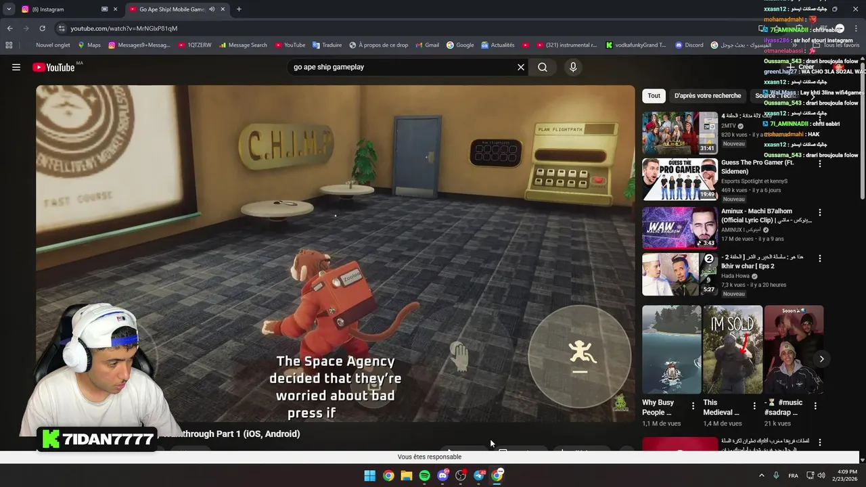Viewport: 866px width, 487px height.
Task: Start voice search with microphone icon
Action: point(573,67)
